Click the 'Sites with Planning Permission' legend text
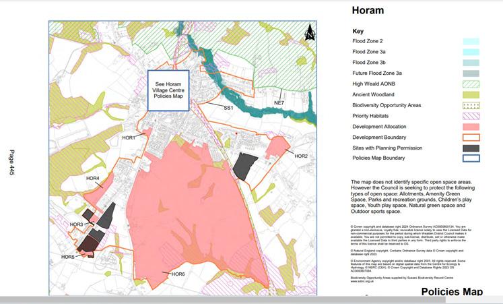The width and height of the screenshot is (503, 304). (387, 148)
